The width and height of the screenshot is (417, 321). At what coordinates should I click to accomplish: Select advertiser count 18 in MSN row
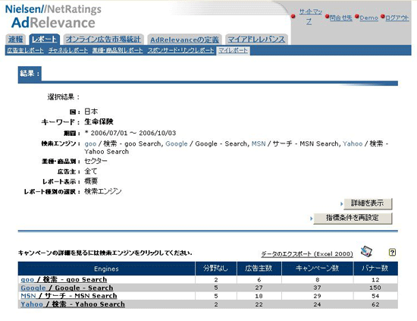point(259,296)
